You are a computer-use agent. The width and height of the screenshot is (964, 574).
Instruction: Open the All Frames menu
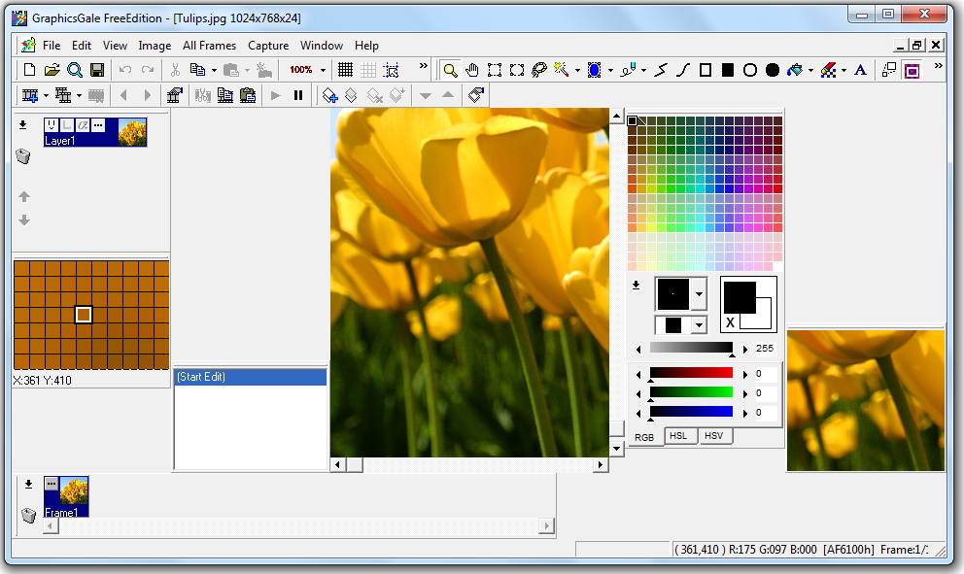pos(209,46)
